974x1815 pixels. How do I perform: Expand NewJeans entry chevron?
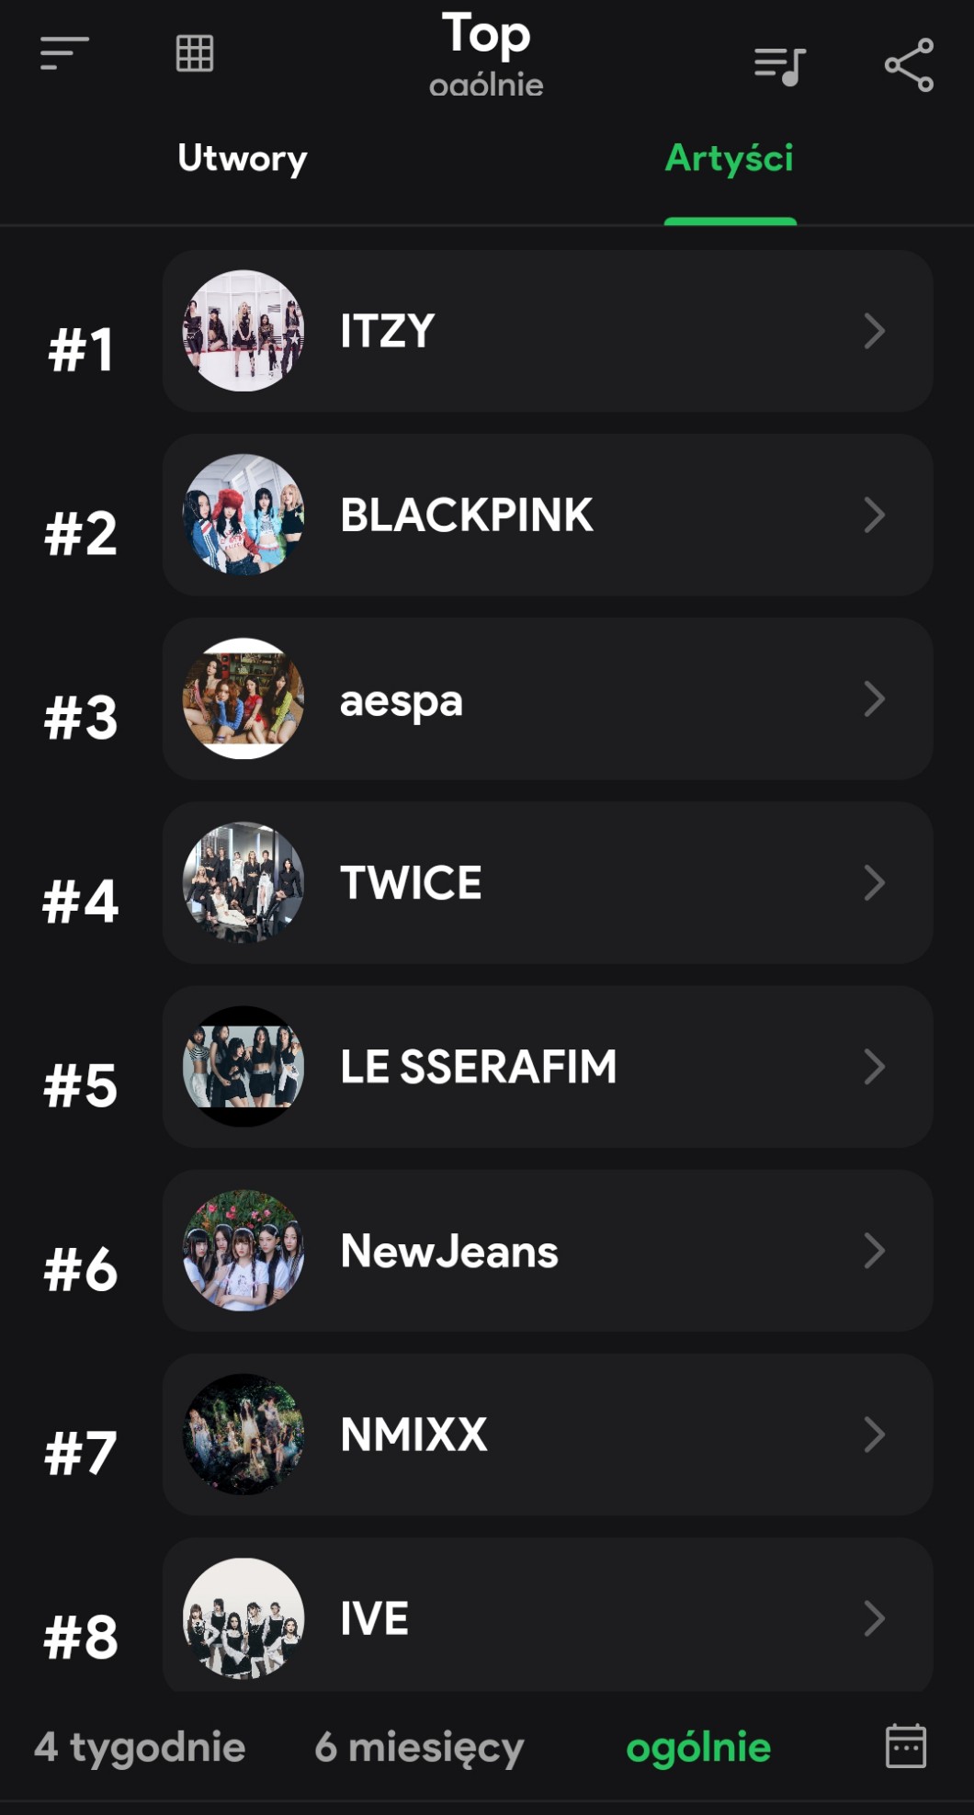875,1251
